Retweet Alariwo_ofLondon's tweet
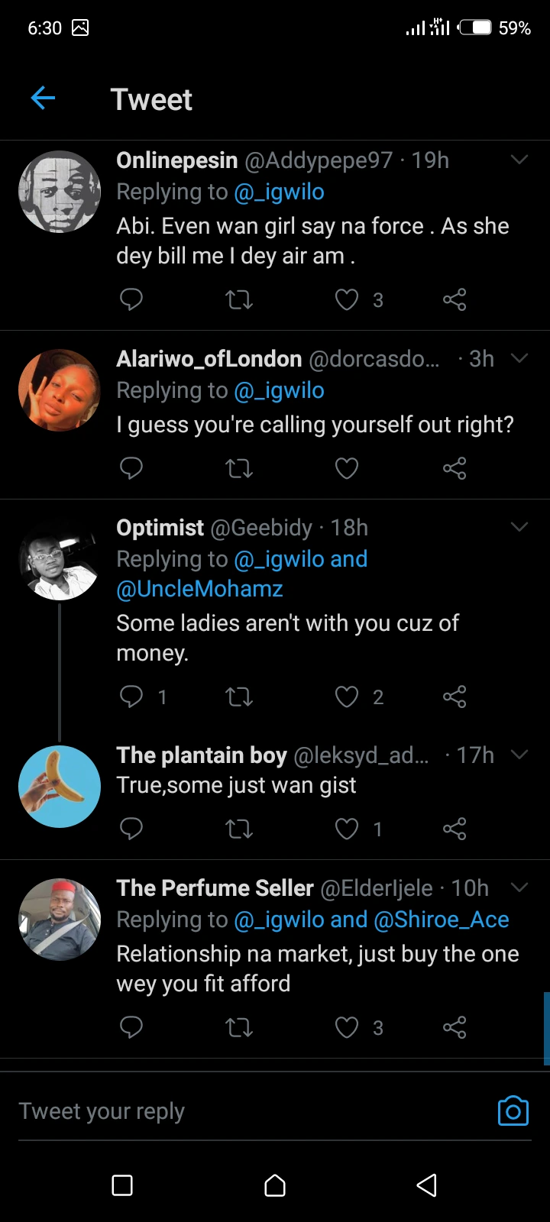550x1222 pixels. coord(239,468)
